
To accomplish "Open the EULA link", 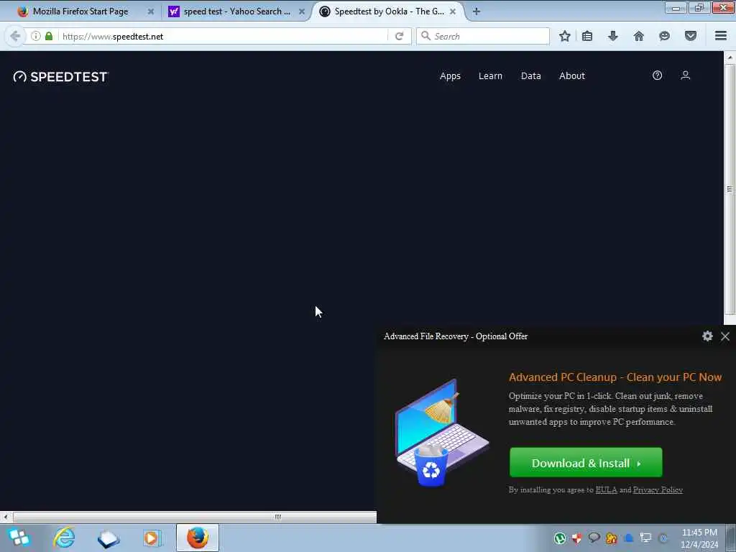I will (606, 490).
